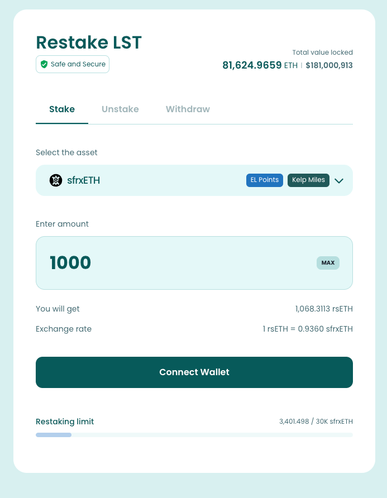Open the sfrxETH asset dropdown
Image resolution: width=387 pixels, height=498 pixels.
click(145, 180)
